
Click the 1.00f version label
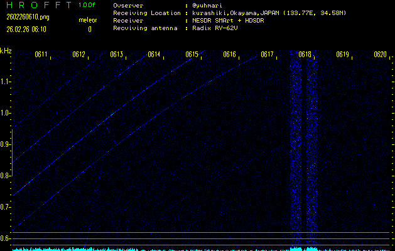(x=88, y=5)
